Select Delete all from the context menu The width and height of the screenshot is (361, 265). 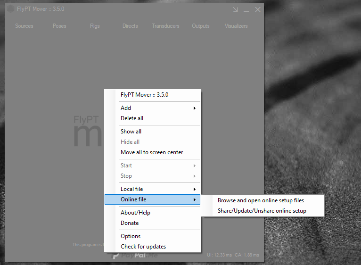[x=132, y=118]
